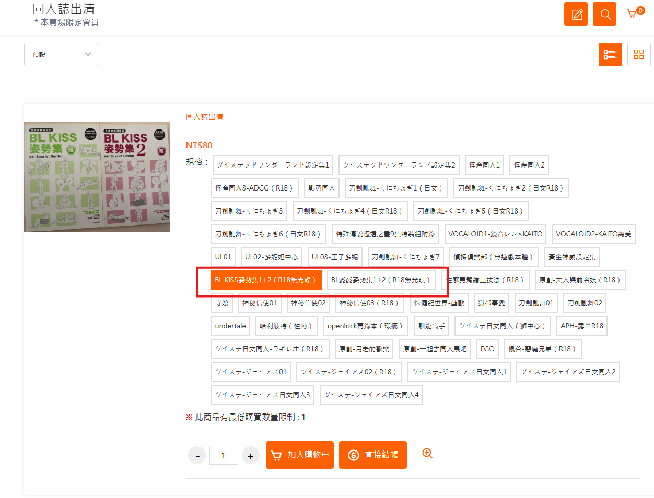Select 刀劍亂舞01 option

536,303
